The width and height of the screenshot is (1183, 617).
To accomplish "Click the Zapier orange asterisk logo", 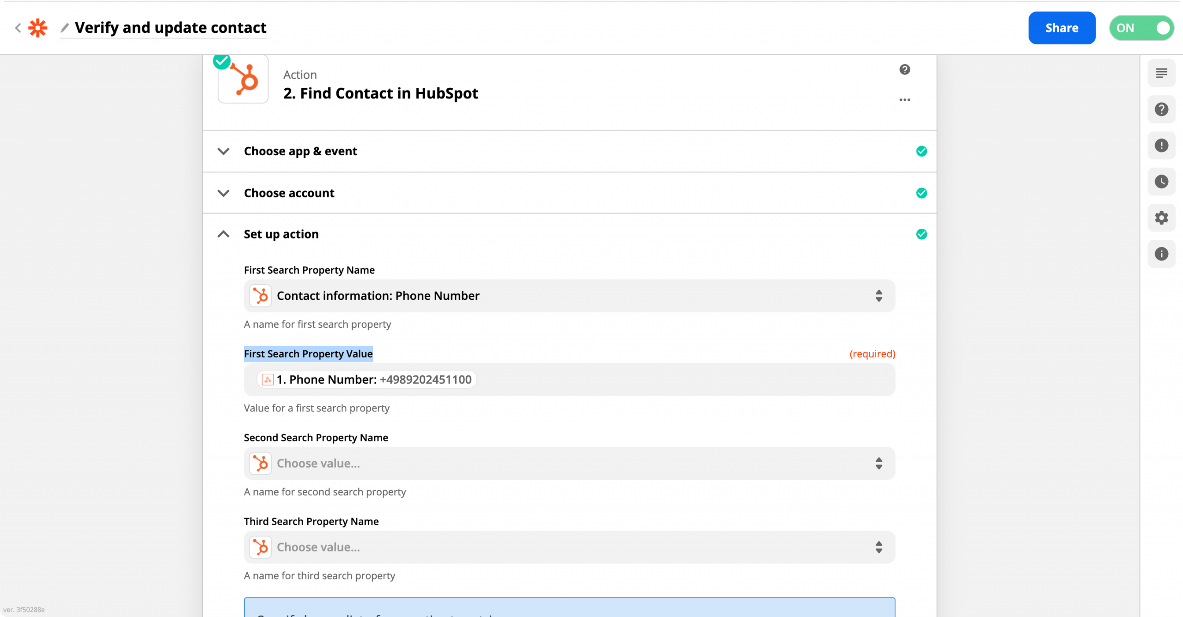I will pyautogui.click(x=38, y=28).
